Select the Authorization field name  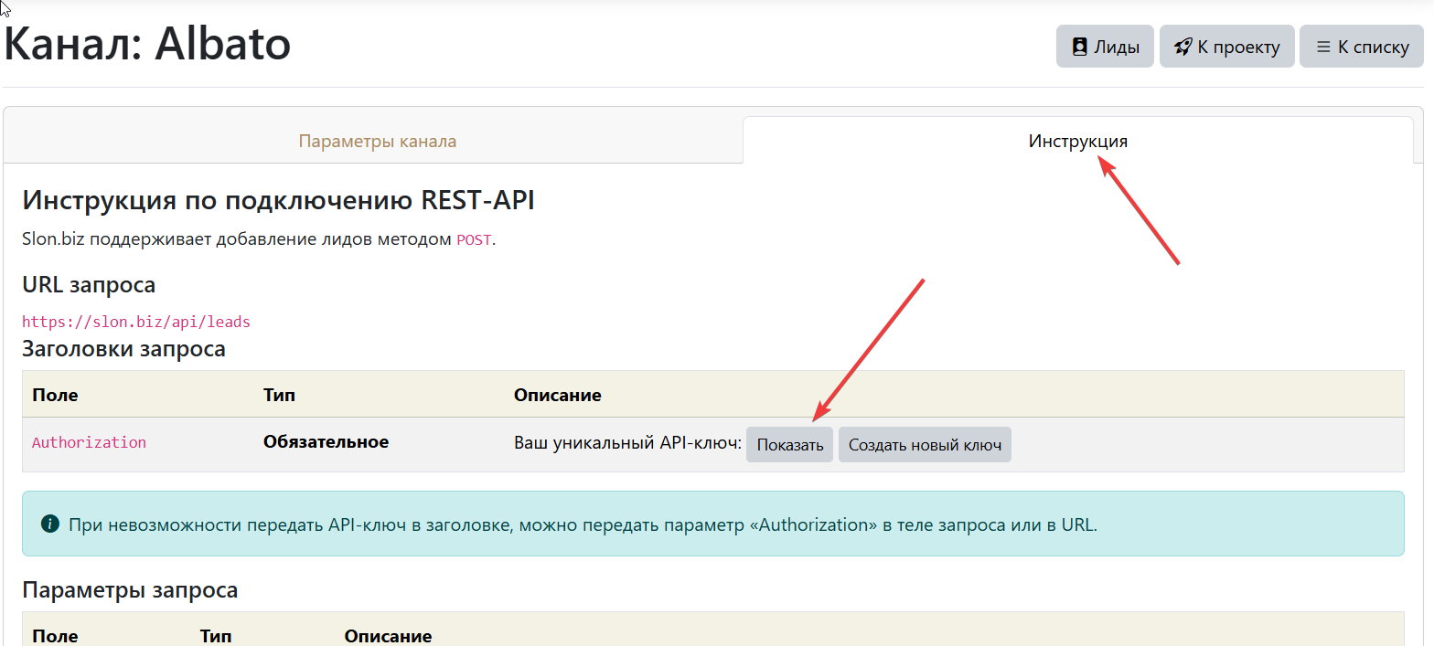point(89,442)
